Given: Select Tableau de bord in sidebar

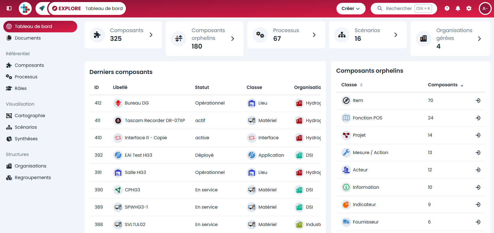Looking at the screenshot, I should click(40, 26).
